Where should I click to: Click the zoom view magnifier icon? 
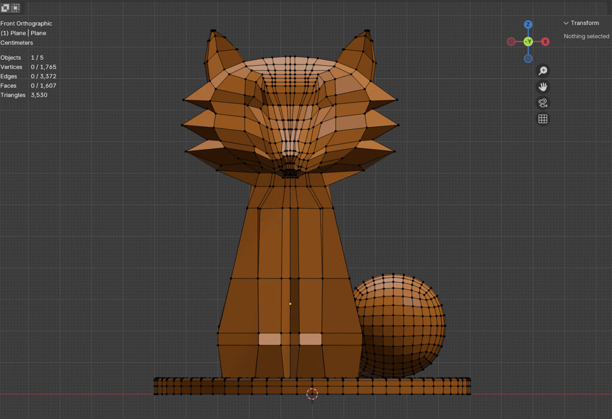click(543, 71)
